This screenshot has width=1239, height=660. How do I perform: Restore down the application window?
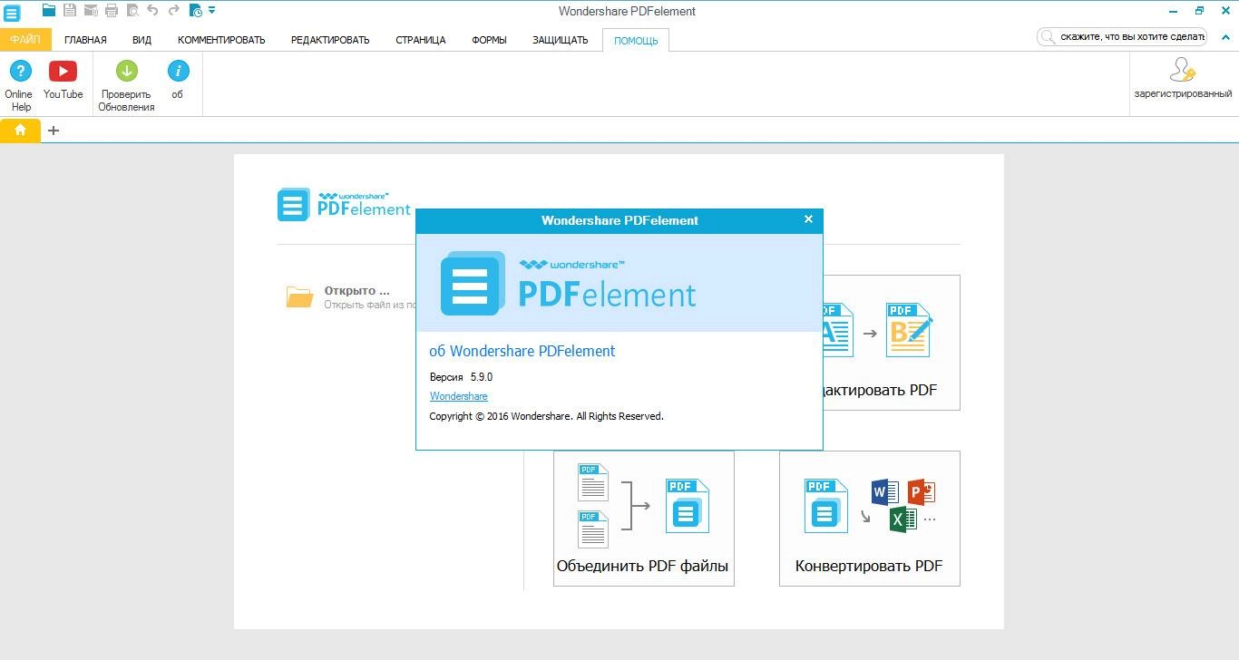click(x=1199, y=11)
